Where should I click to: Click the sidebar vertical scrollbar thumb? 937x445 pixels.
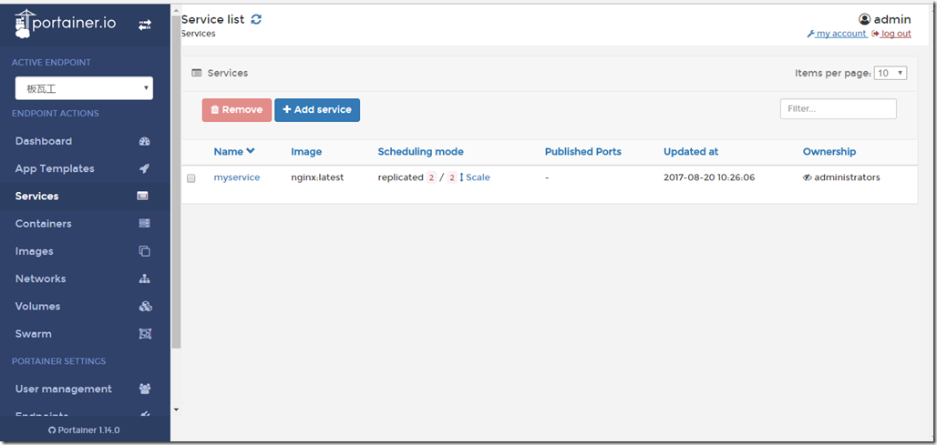click(x=176, y=181)
